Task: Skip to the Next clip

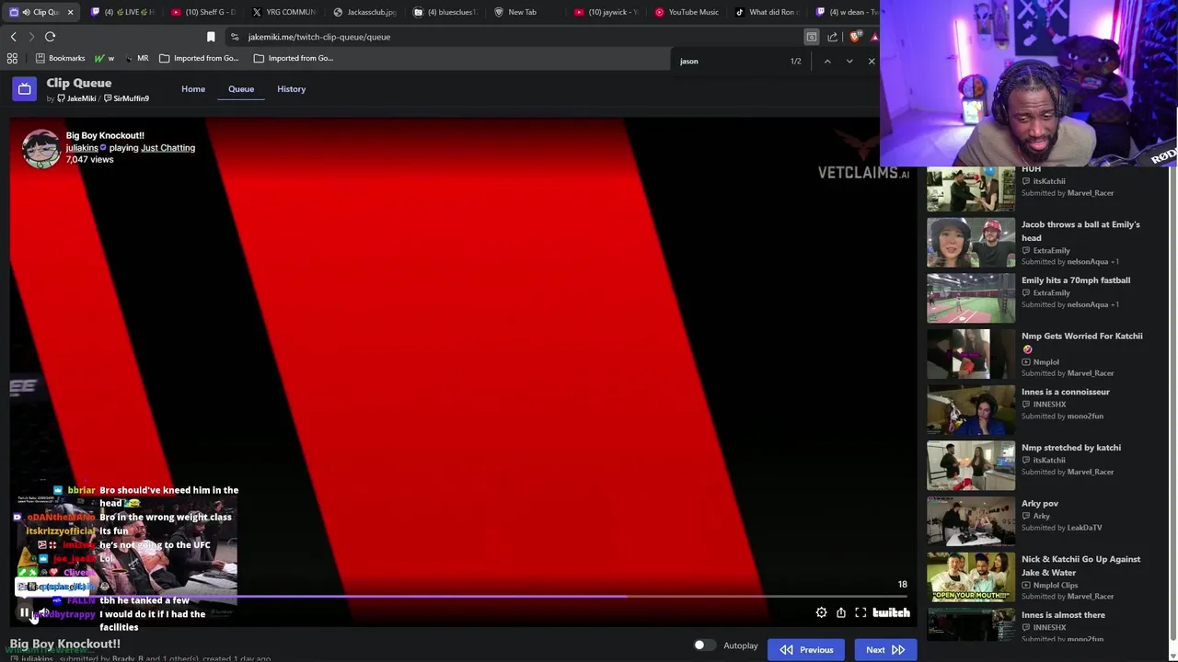Action: (884, 650)
